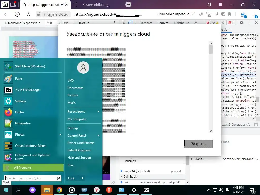Open DevTools settings gear
Viewport: 260px width, 195px height.
tap(242, 23)
